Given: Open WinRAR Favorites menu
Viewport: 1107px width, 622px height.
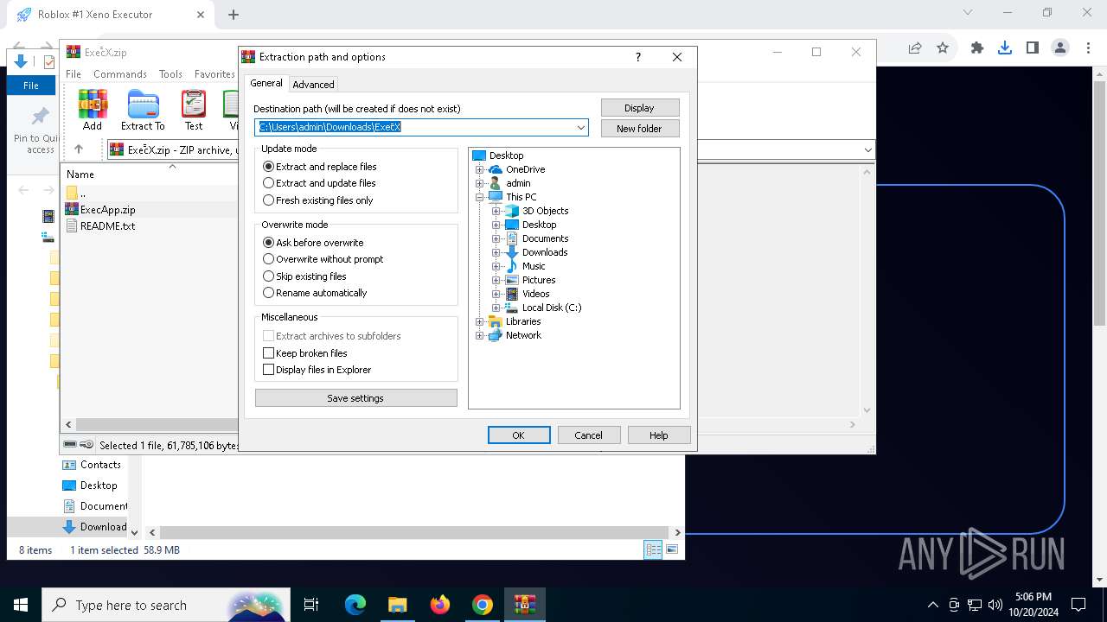Looking at the screenshot, I should [x=214, y=74].
